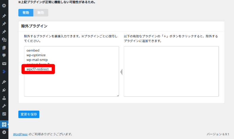This screenshot has width=234, height=139.
Task: Click the wp-optimize line in text area
Action: pyautogui.click(x=36, y=55)
